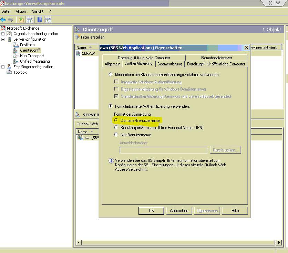The width and height of the screenshot is (288, 253).
Task: Select the Authentifizierung tab
Action: click(x=139, y=63)
